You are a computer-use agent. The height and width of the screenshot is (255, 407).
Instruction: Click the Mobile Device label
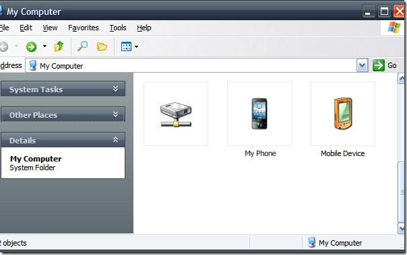click(342, 153)
